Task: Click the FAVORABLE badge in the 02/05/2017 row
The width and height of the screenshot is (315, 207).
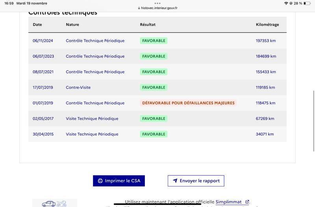Action: pyautogui.click(x=154, y=119)
